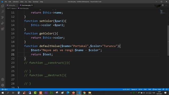Image resolution: width=169 pixels, height=95 pixels.
Task: Open the orange C app on taskbar
Action: coord(41,93)
